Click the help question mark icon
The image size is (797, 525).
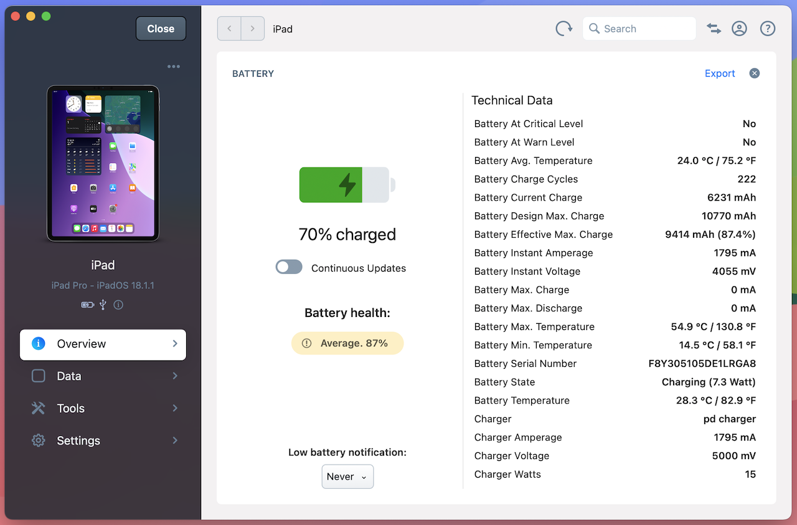point(768,29)
